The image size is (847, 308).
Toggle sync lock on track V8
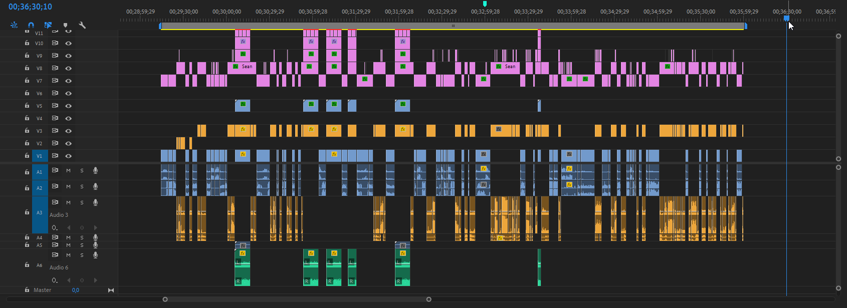(x=55, y=68)
